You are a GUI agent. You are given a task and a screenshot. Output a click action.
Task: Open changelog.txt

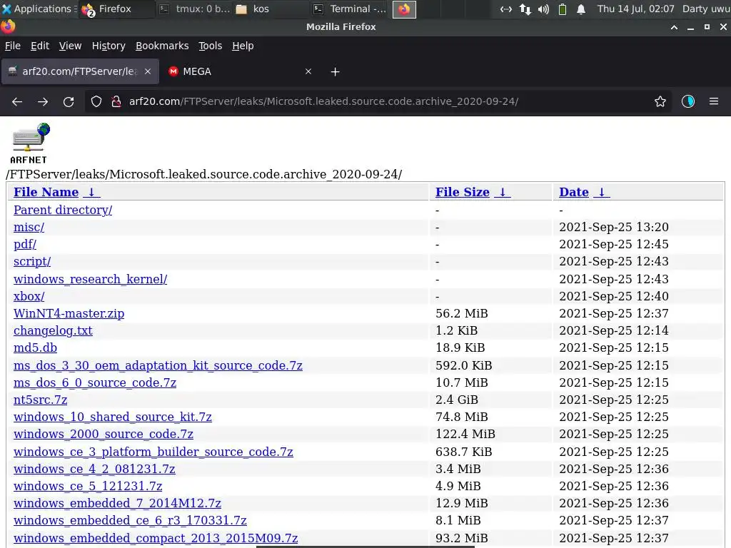tap(53, 331)
